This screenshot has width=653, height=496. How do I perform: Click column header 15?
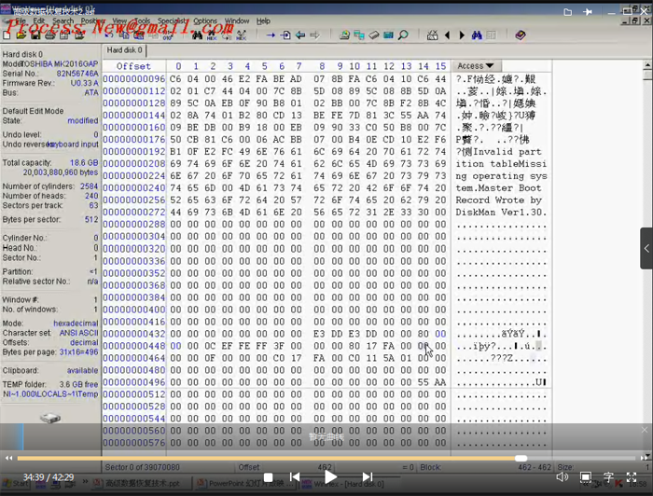[440, 66]
